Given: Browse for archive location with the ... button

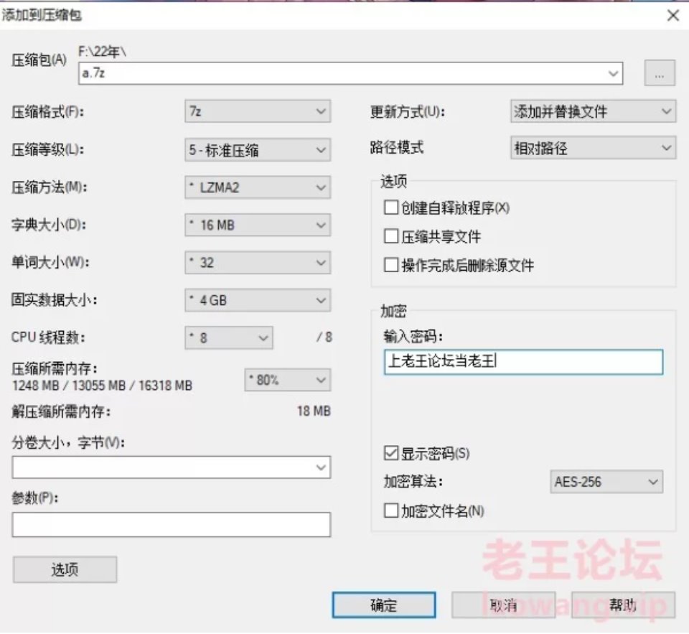Looking at the screenshot, I should click(659, 73).
